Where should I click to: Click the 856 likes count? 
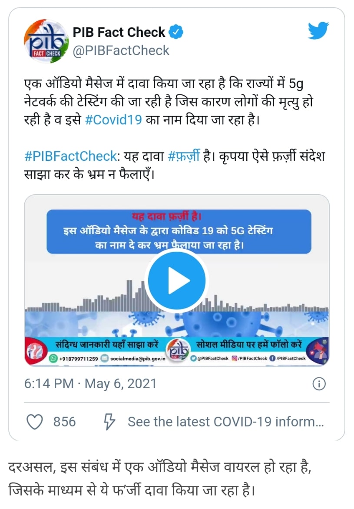[65, 422]
